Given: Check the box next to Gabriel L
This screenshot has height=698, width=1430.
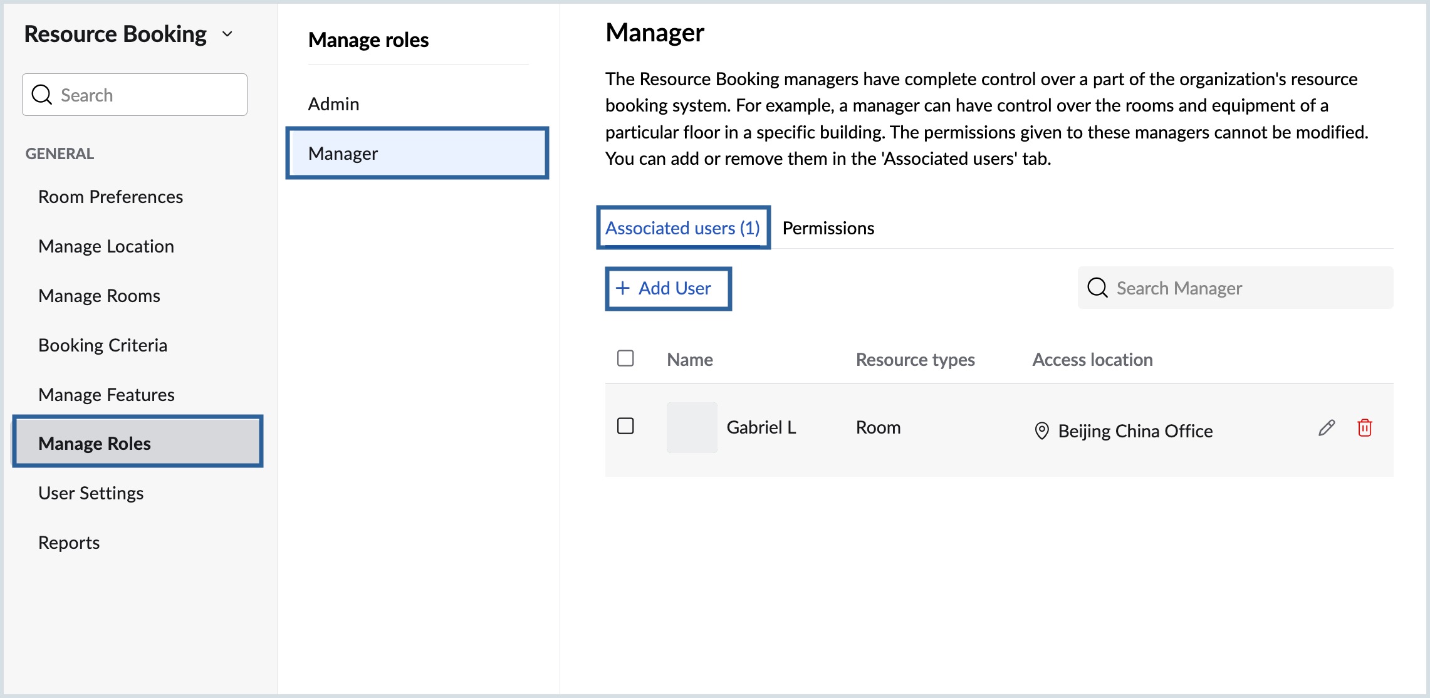Looking at the screenshot, I should [x=625, y=426].
